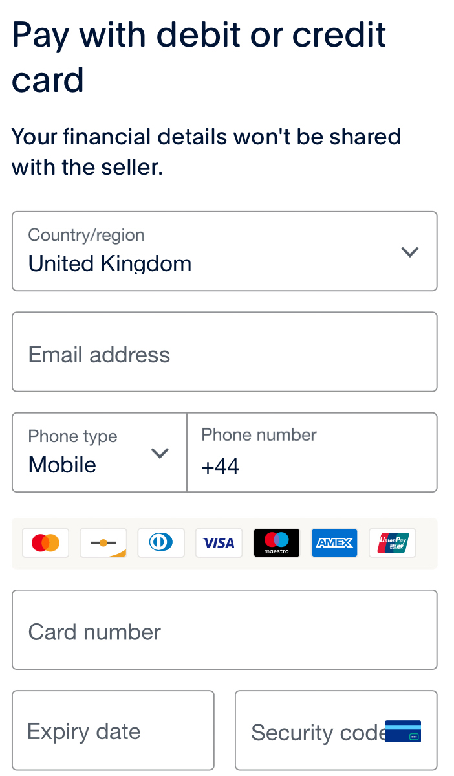The width and height of the screenshot is (454, 776).
Task: Click inside the Card number field
Action: coord(224,629)
